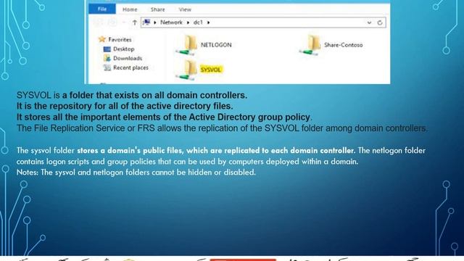Select Desktop in the navigation pane
Image resolution: width=464 pixels, height=261 pixels.
point(124,49)
